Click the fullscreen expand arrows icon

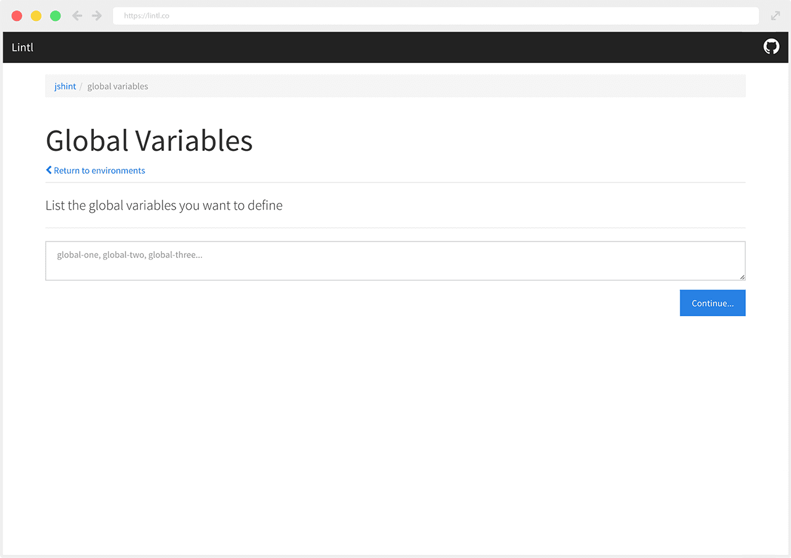coord(776,15)
